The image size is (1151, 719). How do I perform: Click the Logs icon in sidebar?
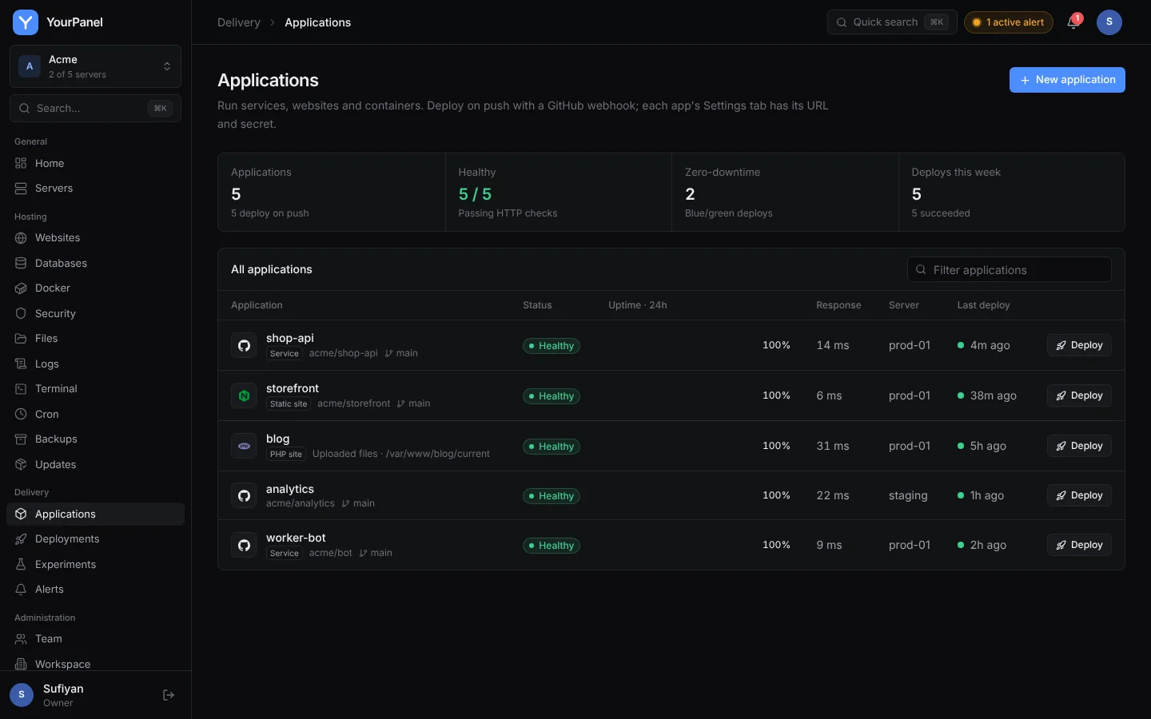(21, 364)
